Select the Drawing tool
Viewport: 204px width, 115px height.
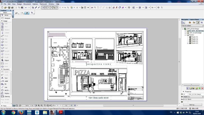pyautogui.click(x=6, y=96)
